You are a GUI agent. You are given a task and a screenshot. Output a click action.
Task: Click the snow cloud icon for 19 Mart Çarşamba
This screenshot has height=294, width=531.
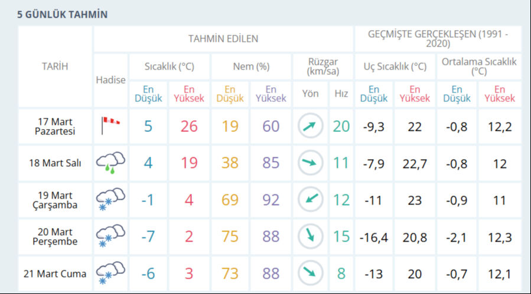click(x=110, y=199)
